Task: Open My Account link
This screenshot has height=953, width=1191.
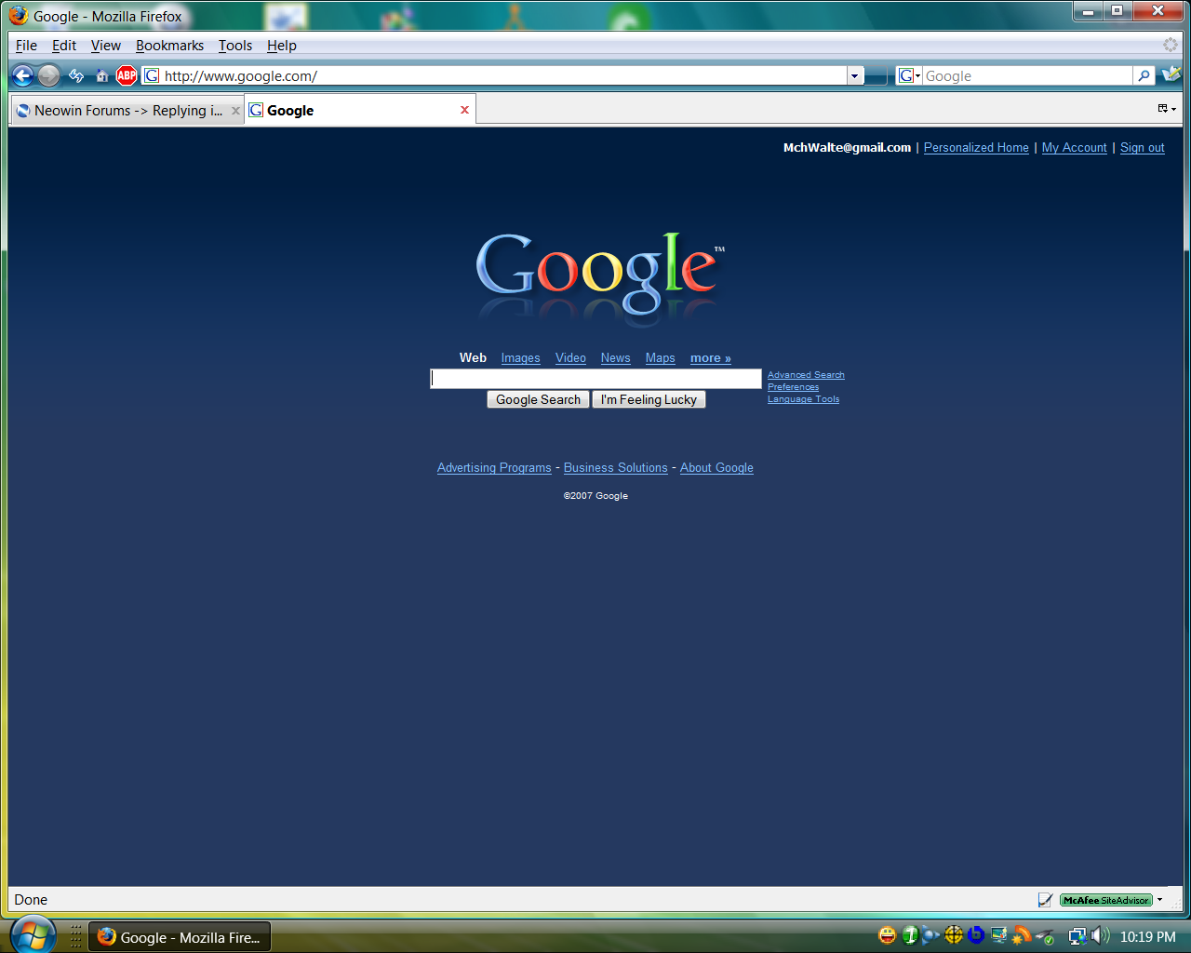Action: pyautogui.click(x=1075, y=148)
